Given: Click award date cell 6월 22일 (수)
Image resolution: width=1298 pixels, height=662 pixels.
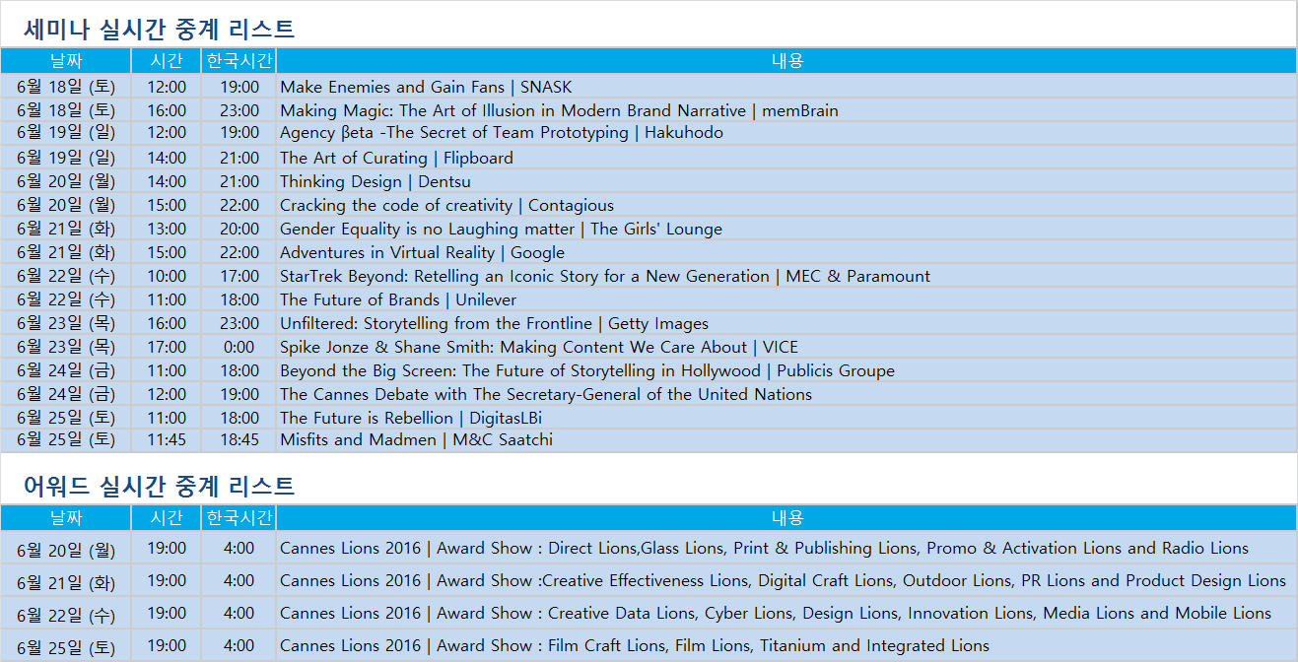Looking at the screenshot, I should [66, 615].
